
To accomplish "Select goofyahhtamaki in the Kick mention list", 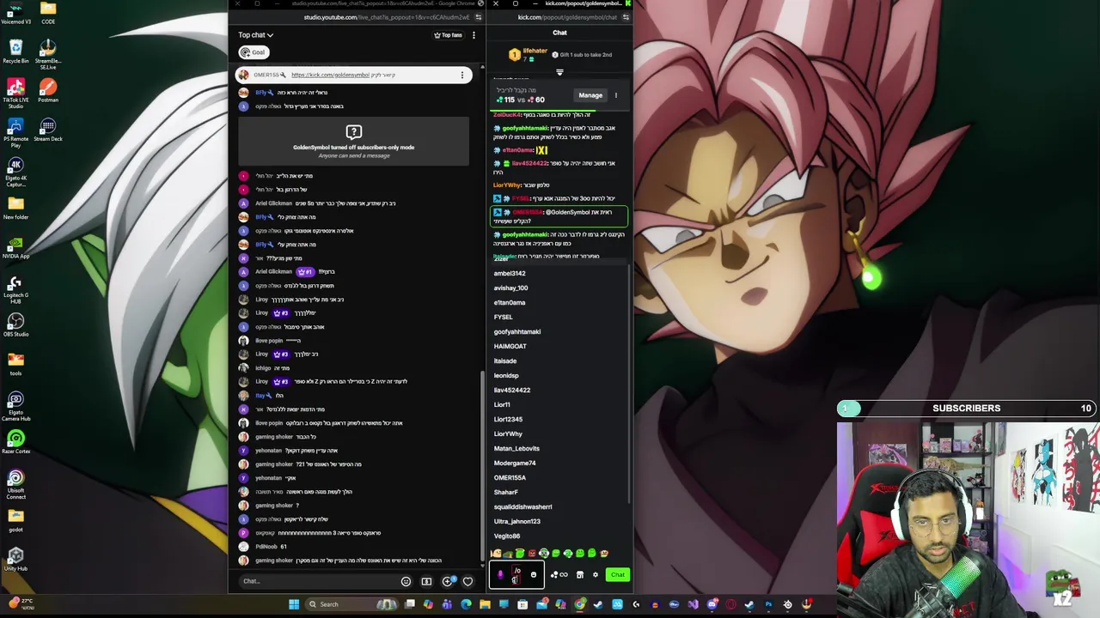I will [517, 331].
